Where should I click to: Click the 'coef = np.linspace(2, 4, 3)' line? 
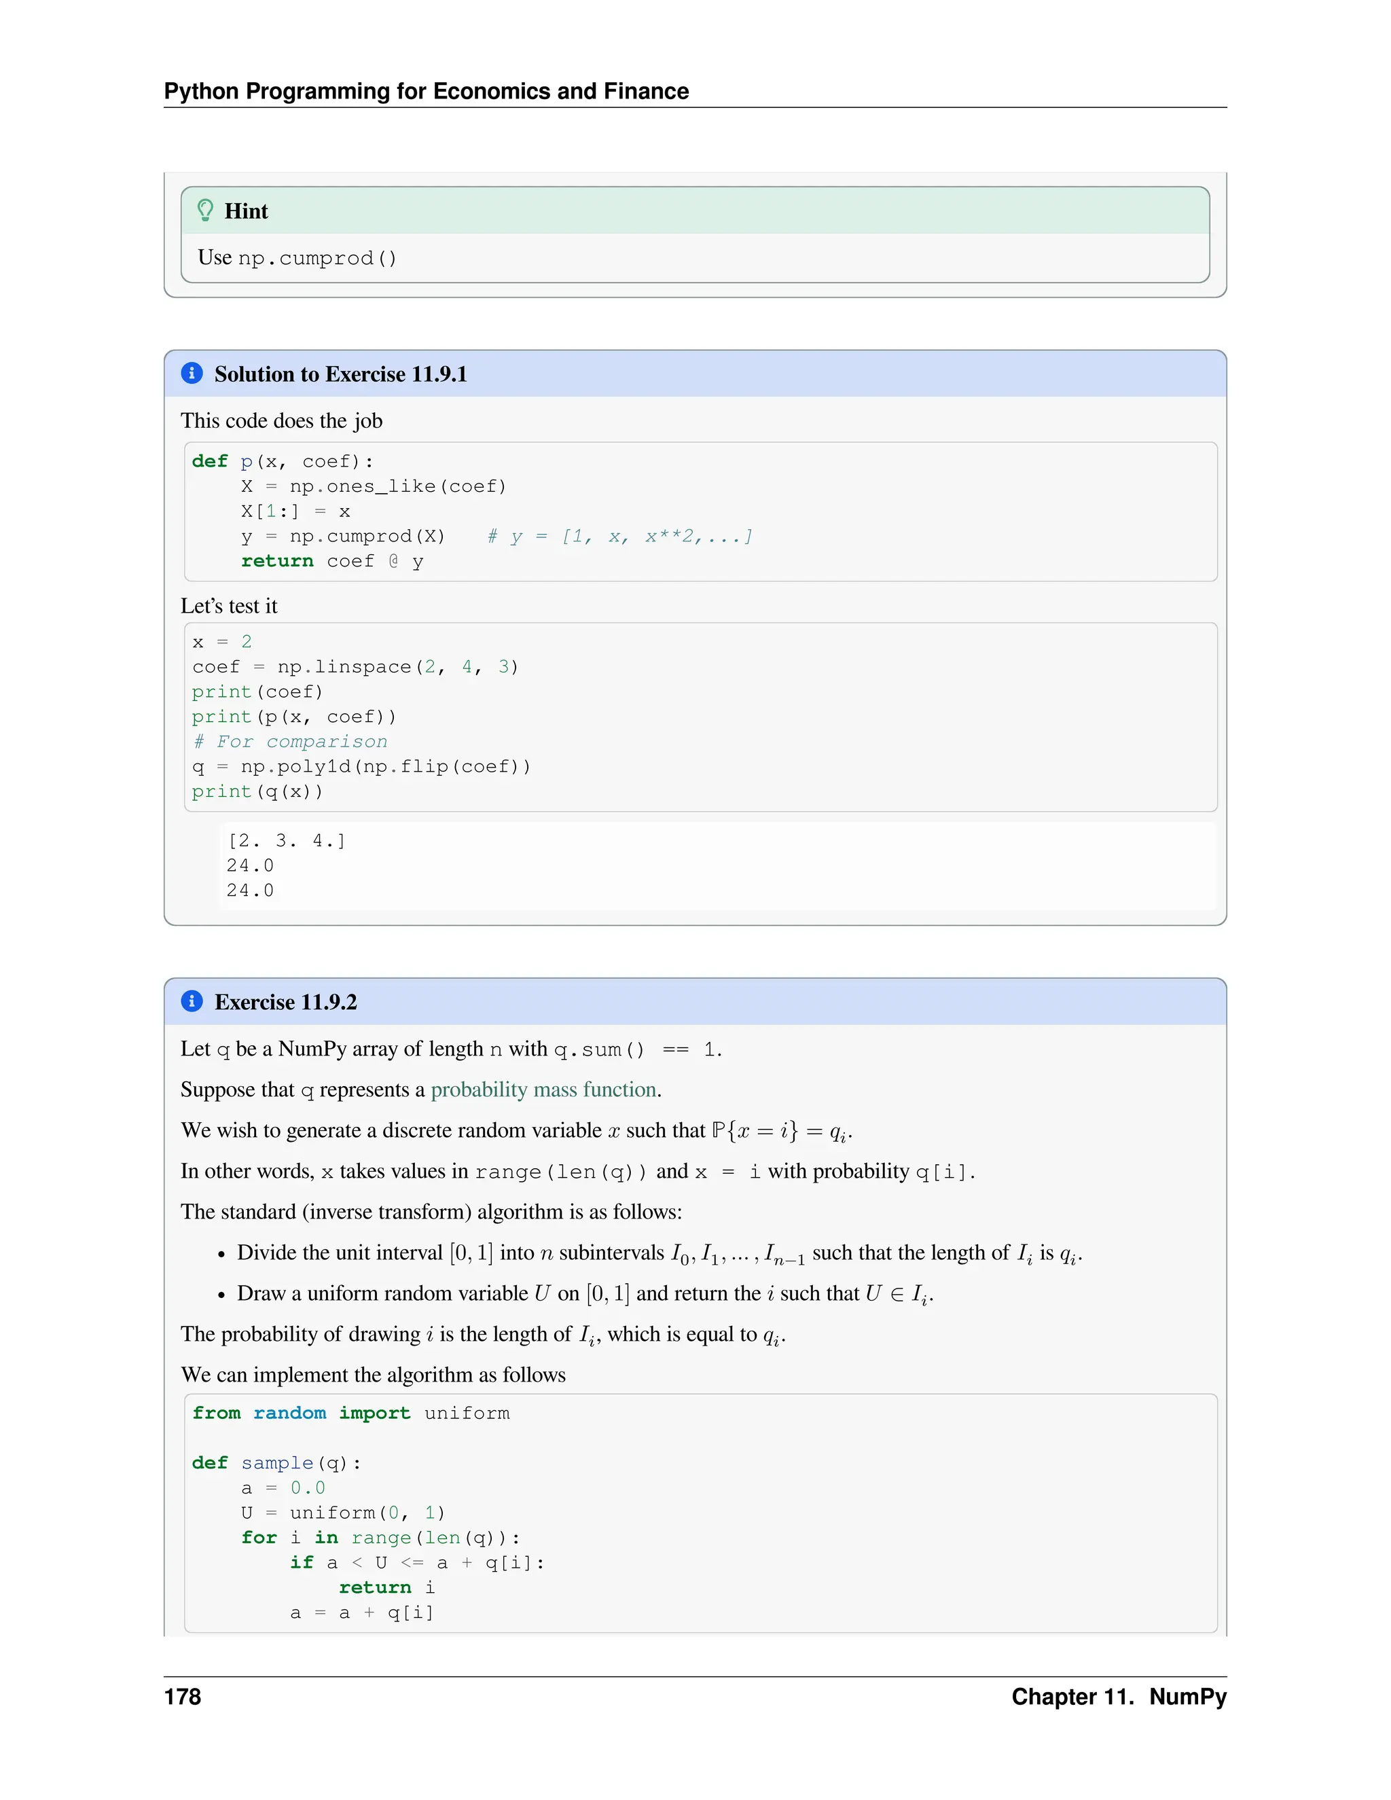(x=355, y=667)
